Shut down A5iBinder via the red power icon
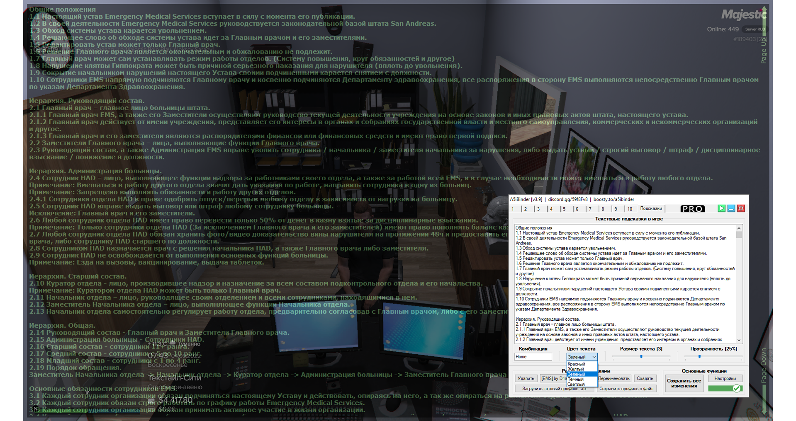This screenshot has height=421, width=796. pos(741,208)
